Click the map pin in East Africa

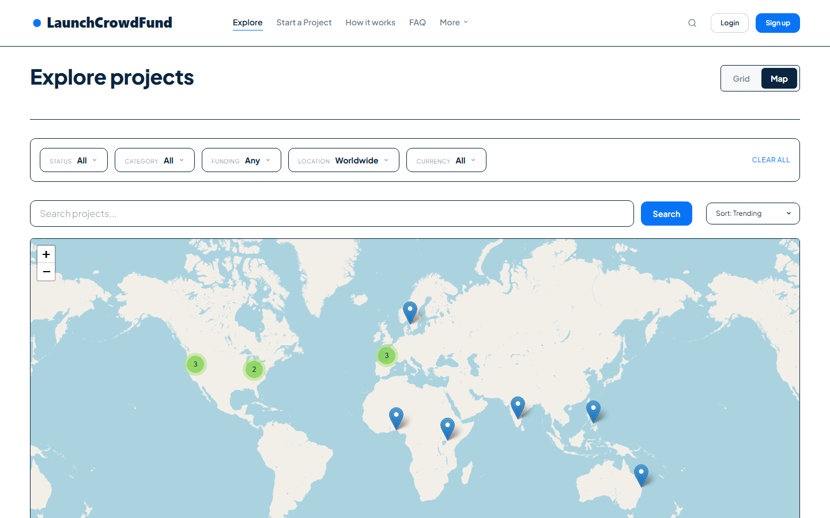click(x=447, y=429)
